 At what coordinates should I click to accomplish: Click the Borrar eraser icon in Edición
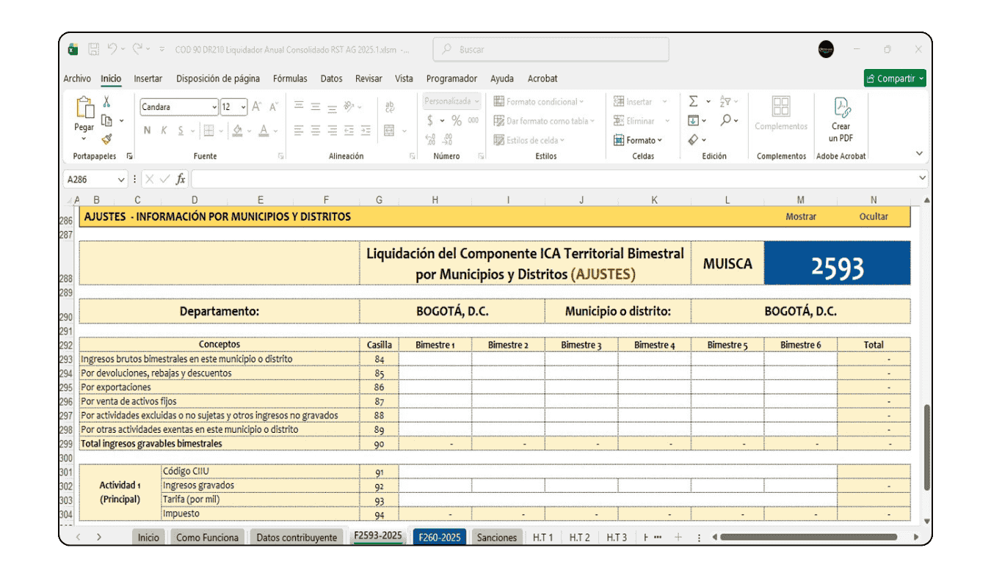click(x=694, y=139)
